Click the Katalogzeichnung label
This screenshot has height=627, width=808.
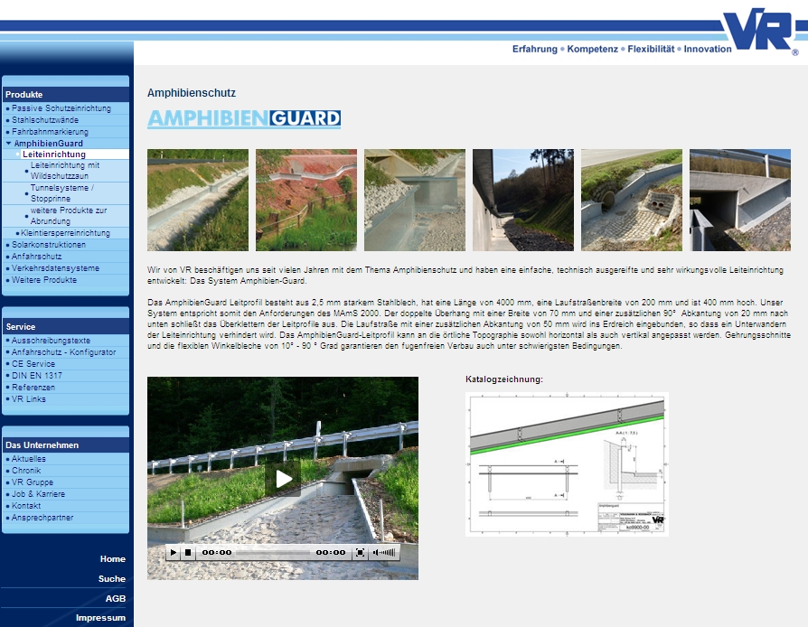pyautogui.click(x=504, y=379)
